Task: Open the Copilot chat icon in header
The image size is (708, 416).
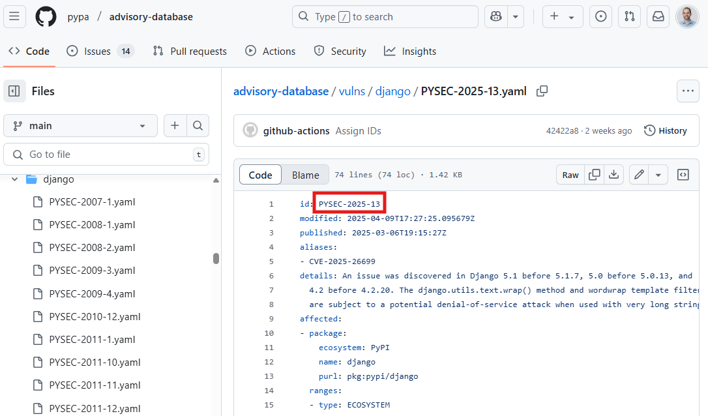Action: click(x=495, y=16)
